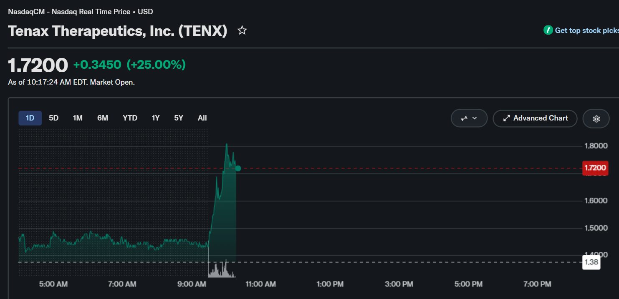Open chart settings gear icon
This screenshot has width=619, height=299.
tap(596, 118)
